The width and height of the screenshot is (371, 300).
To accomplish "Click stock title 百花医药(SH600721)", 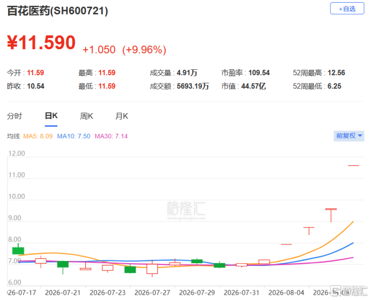I will pos(57,11).
